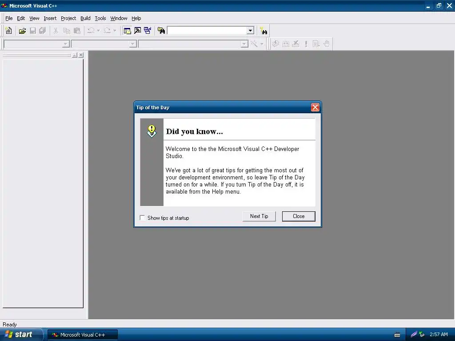The height and width of the screenshot is (341, 455).
Task: Open the Insert menu
Action: click(x=50, y=18)
